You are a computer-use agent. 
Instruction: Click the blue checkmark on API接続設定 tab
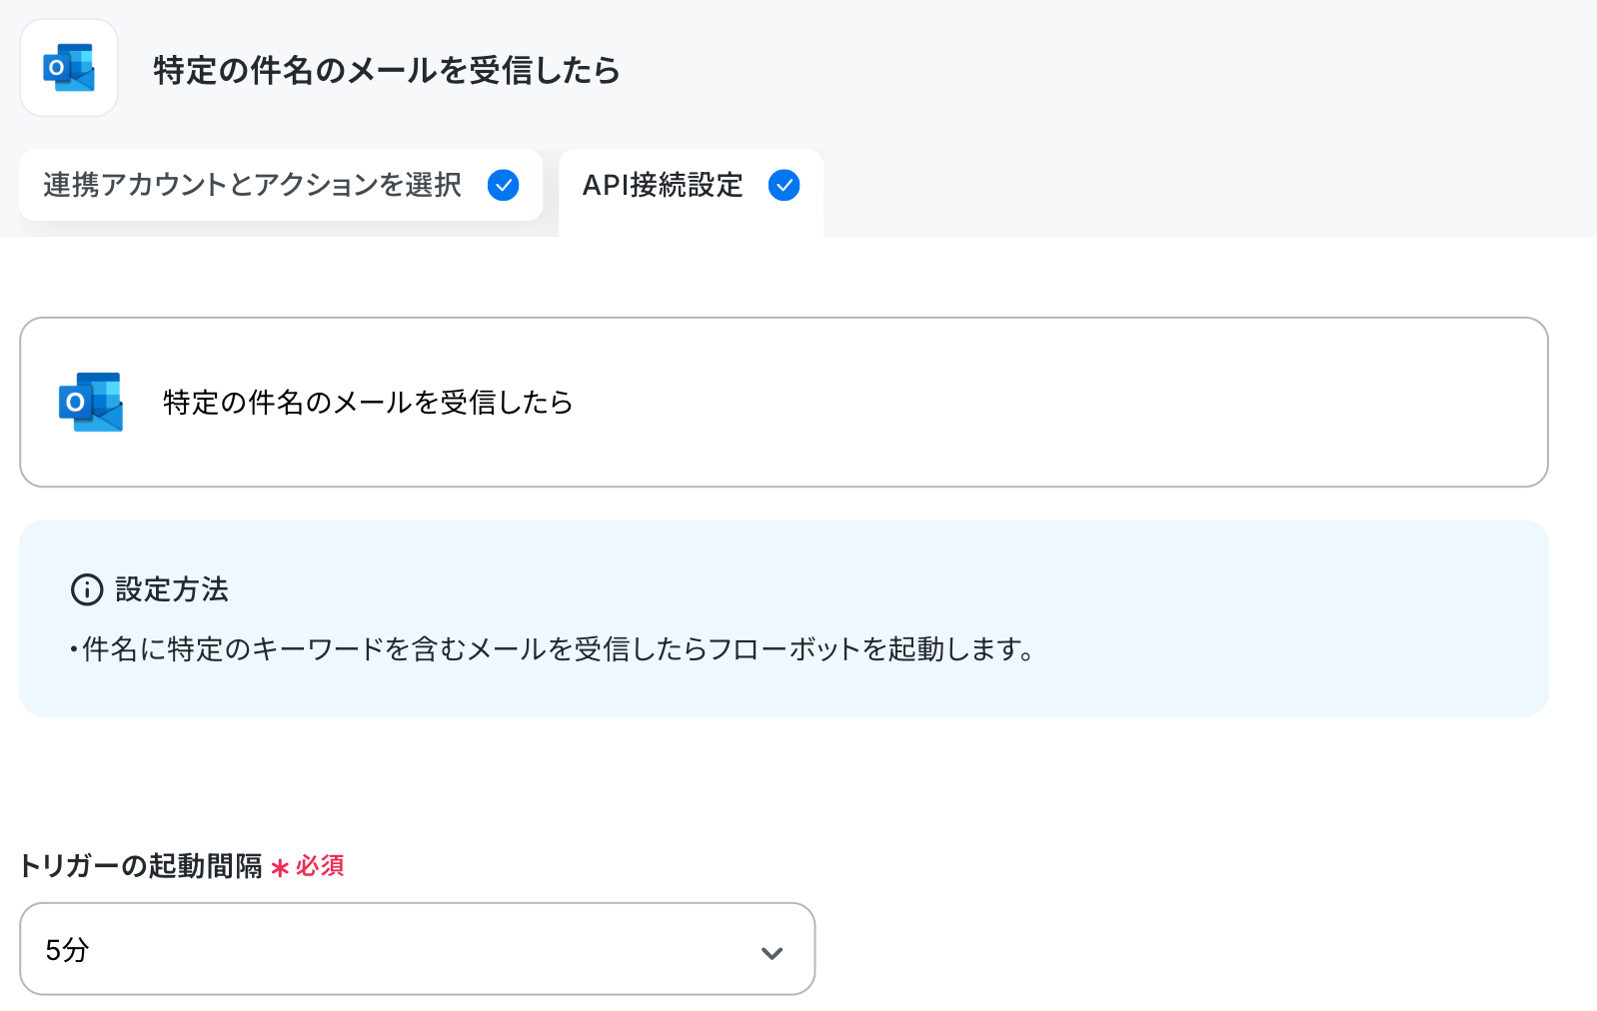(x=784, y=185)
